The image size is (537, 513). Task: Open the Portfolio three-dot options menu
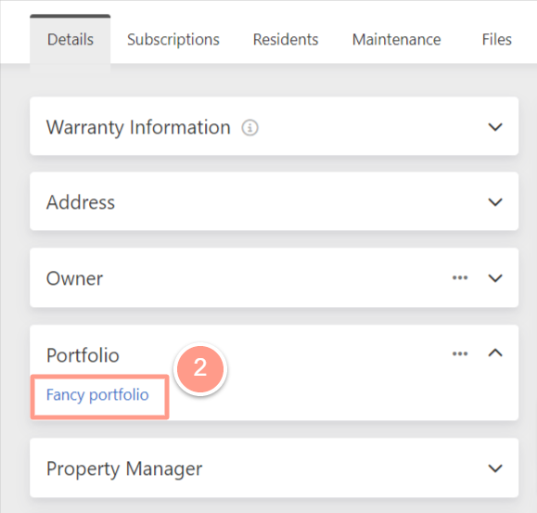click(x=460, y=353)
